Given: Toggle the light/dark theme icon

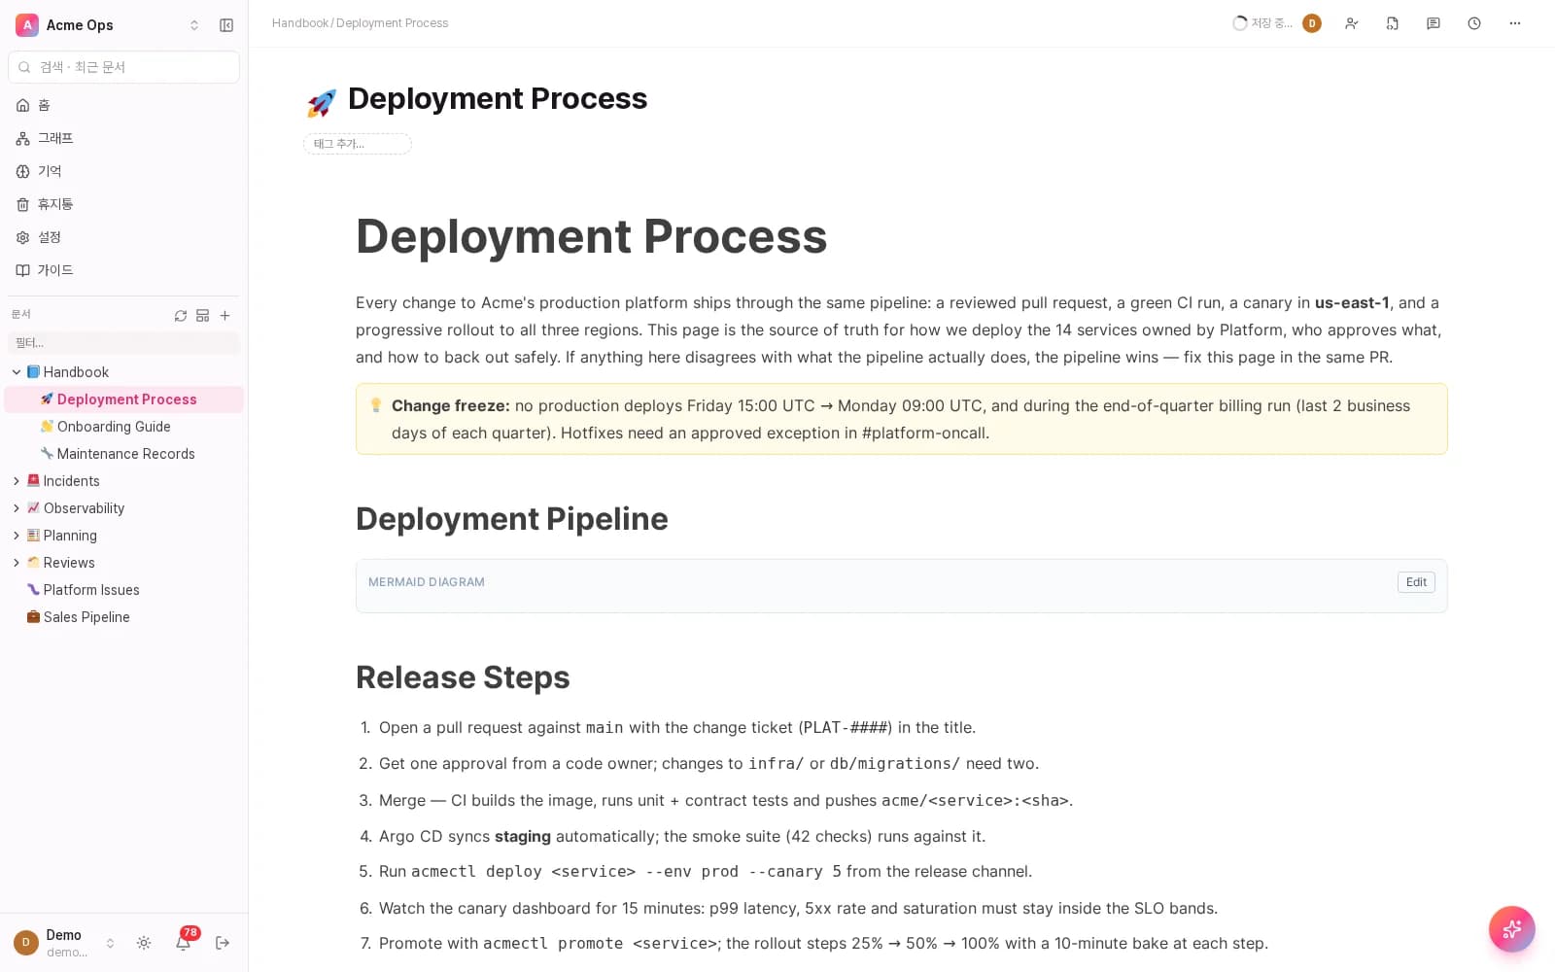Looking at the screenshot, I should (x=144, y=943).
